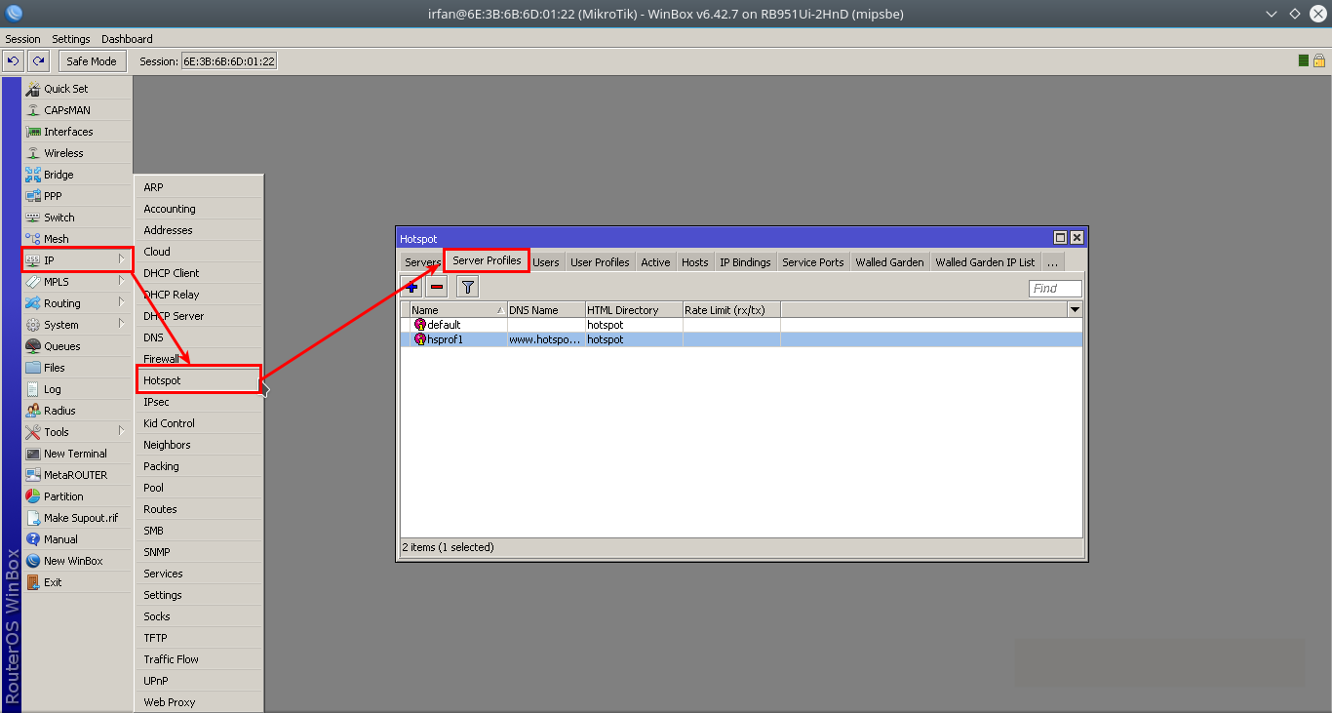Remove selected profile with minus button

437,287
